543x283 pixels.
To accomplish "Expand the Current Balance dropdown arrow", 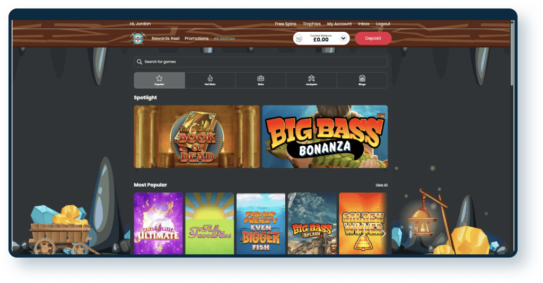I will 343,38.
